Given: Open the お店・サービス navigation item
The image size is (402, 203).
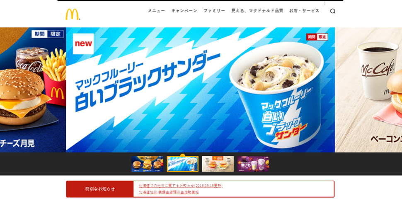Looking at the screenshot, I should 304,11.
